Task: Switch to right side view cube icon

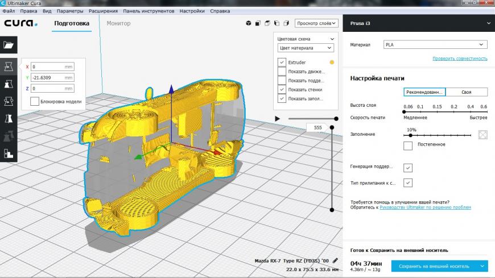Action: pyautogui.click(x=286, y=23)
